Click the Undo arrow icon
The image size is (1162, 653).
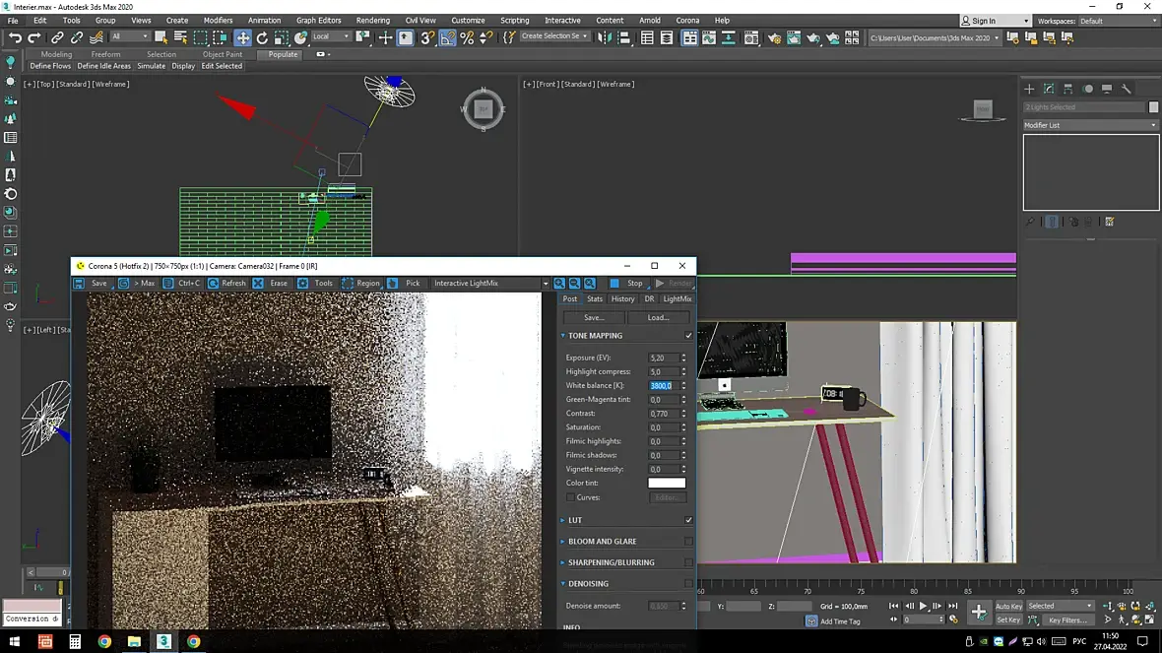(15, 37)
